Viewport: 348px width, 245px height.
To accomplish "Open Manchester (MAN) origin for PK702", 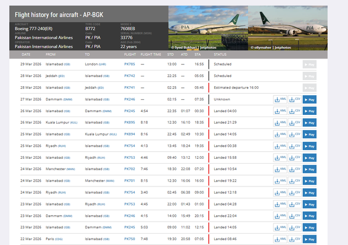I will (x=60, y=169).
